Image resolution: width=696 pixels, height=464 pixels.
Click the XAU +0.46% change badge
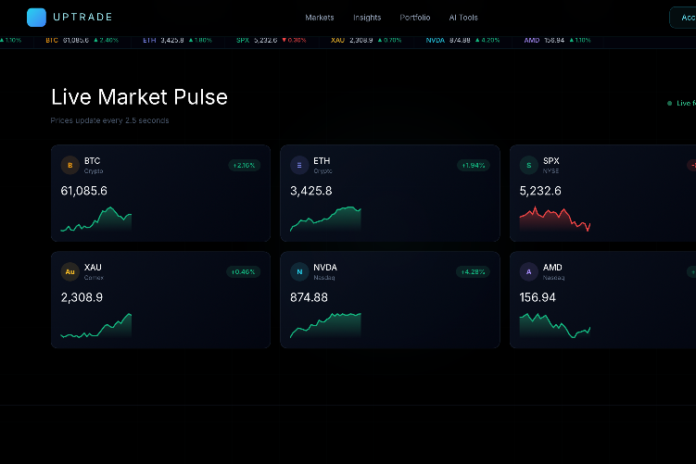click(x=243, y=272)
